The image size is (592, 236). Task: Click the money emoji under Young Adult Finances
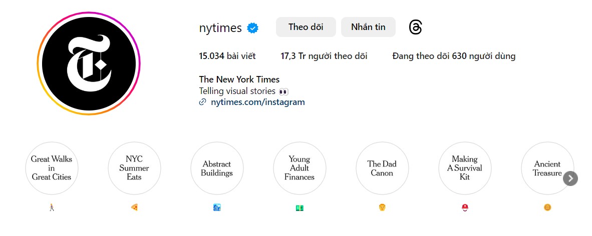pos(300,207)
